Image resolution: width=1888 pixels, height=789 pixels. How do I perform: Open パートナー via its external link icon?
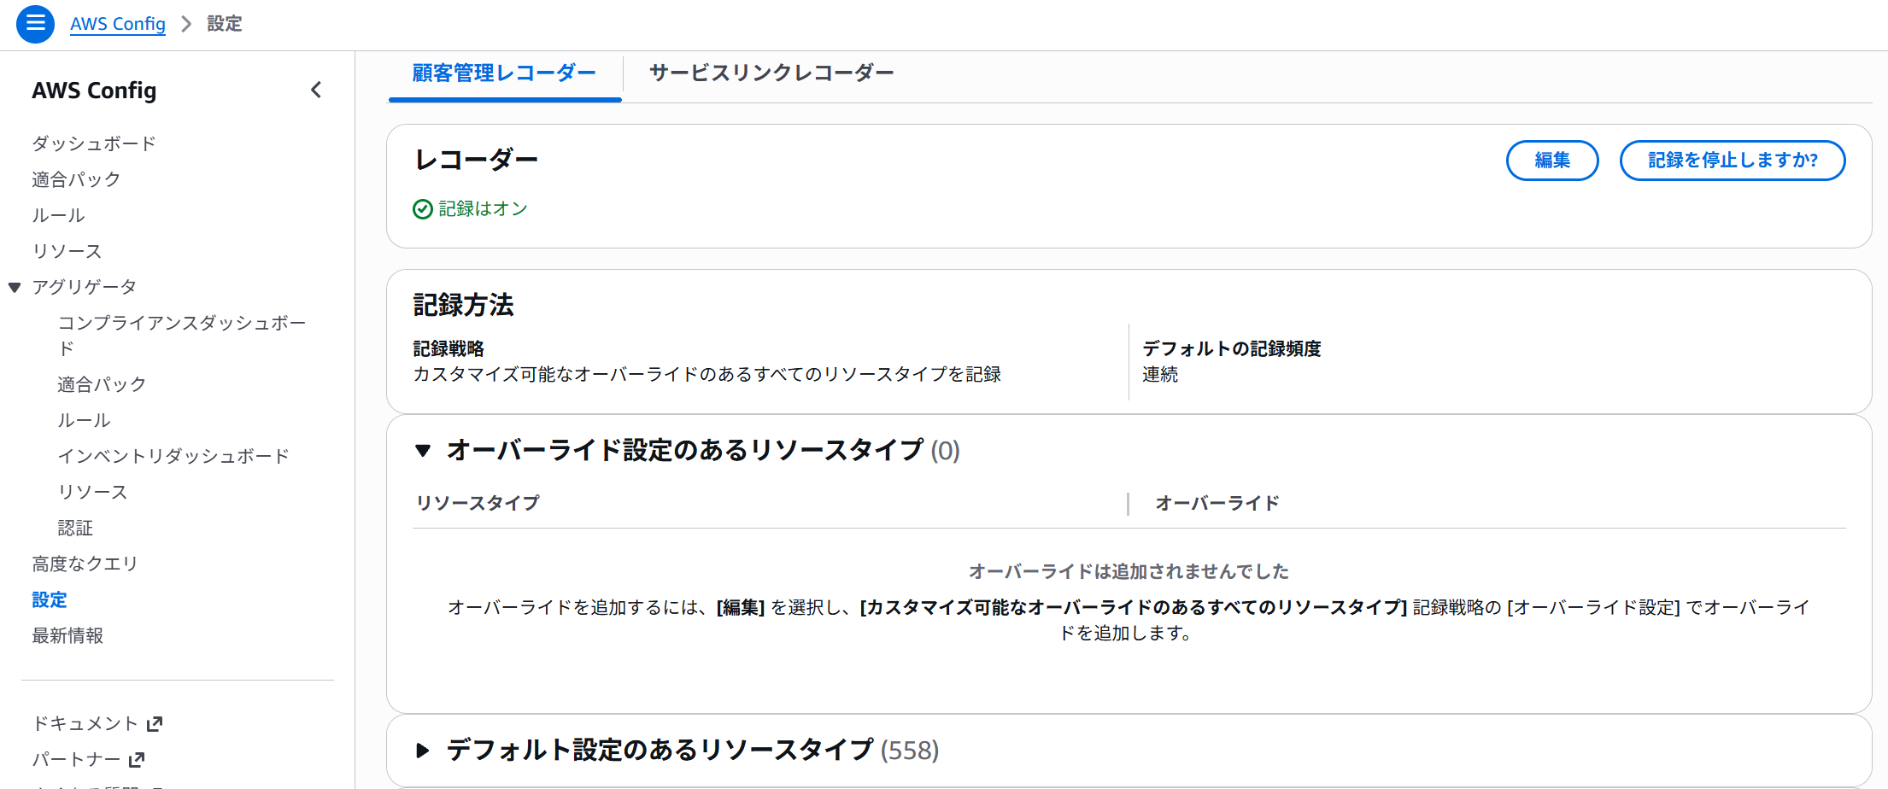point(135,758)
